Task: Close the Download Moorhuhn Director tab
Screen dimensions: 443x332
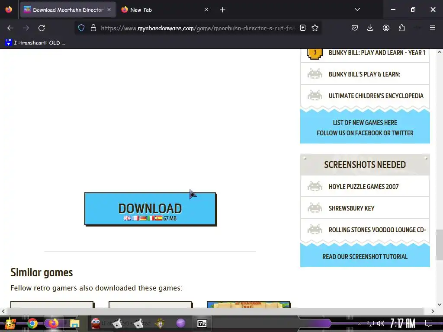Action: pyautogui.click(x=109, y=10)
